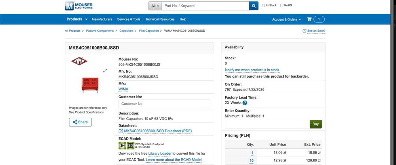Open the Services & Tools menu
Viewport: 396px width, 165px height.
point(129,19)
